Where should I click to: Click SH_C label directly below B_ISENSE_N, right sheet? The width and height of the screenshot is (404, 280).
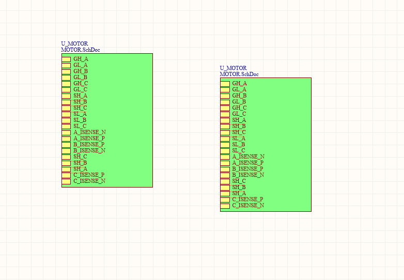[x=239, y=181]
